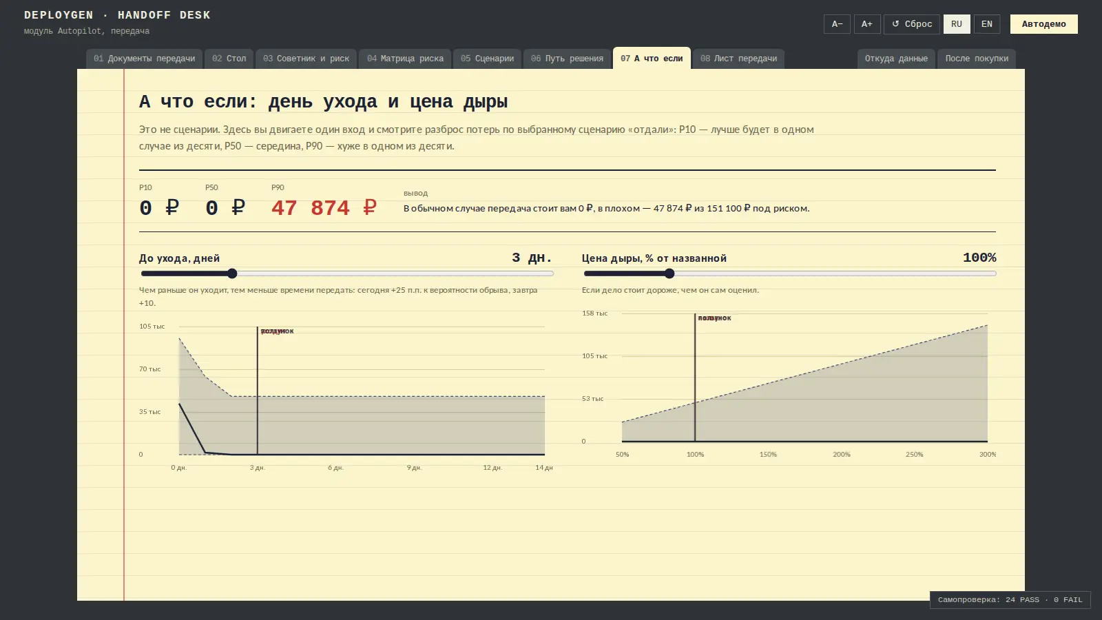Click the DEPLOYGEN · HANDOFF DESK title

coord(117,15)
